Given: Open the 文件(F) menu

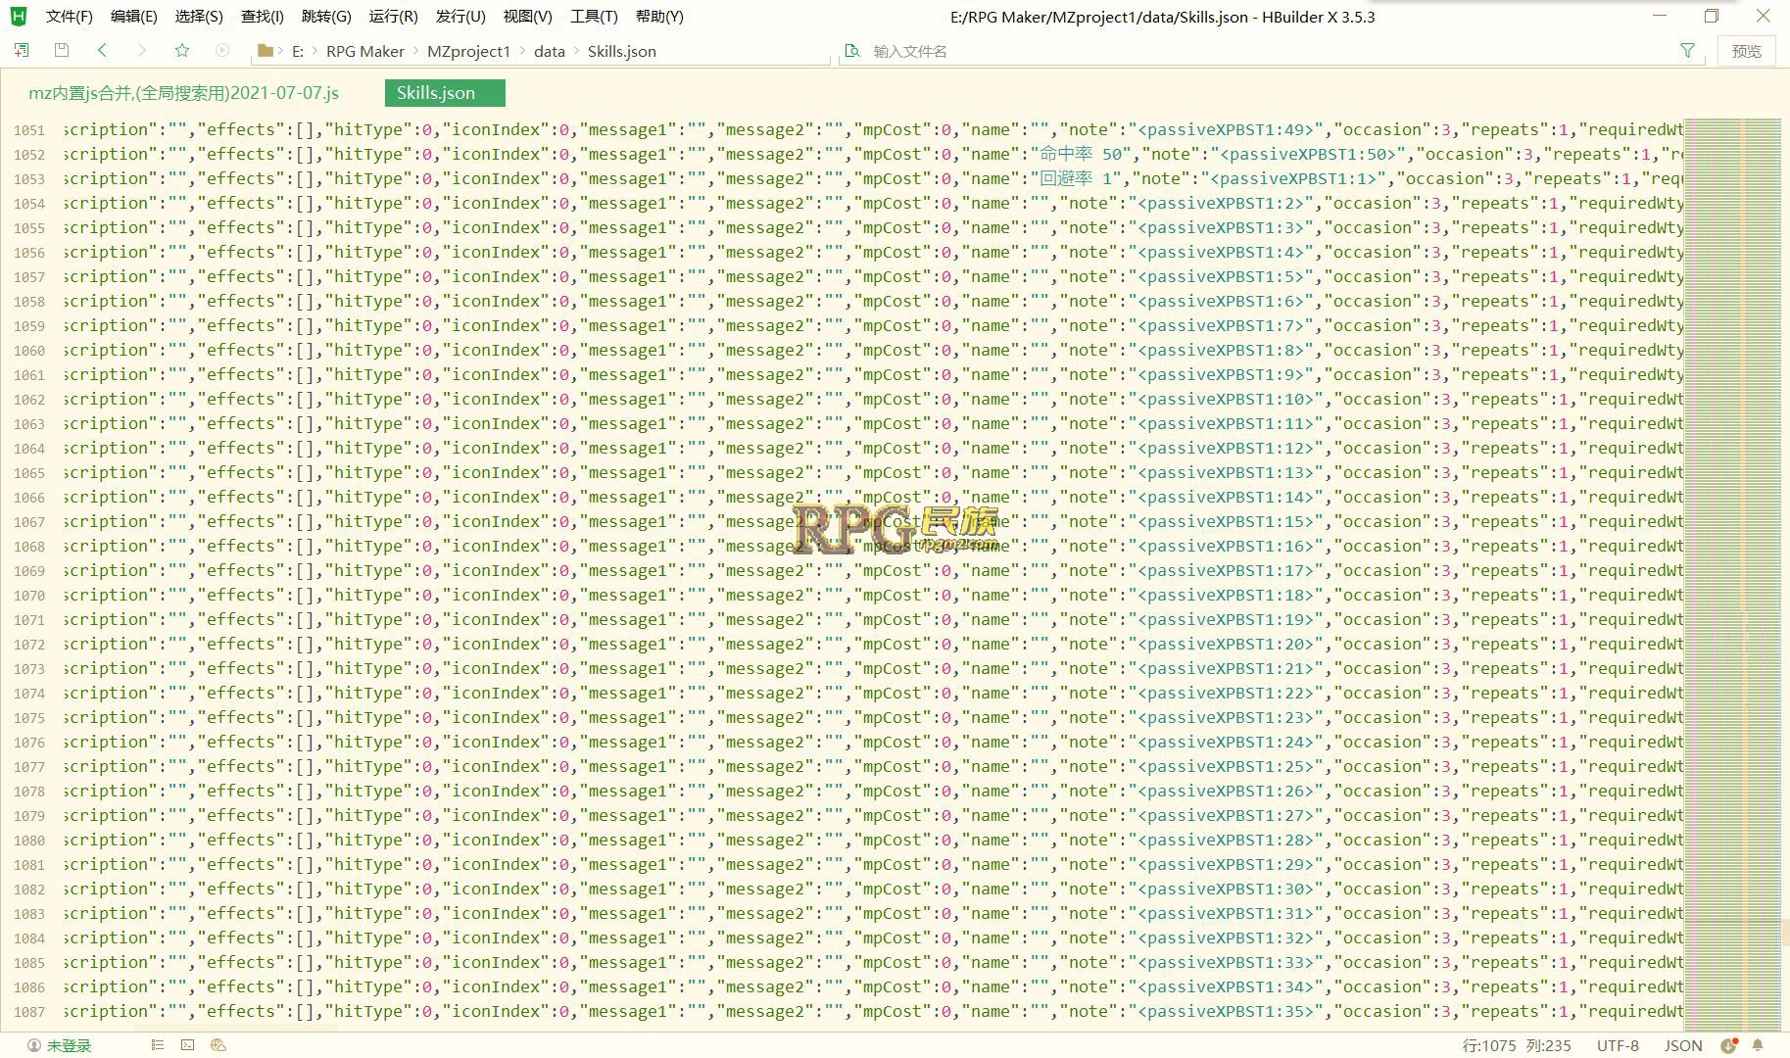Looking at the screenshot, I should (69, 17).
